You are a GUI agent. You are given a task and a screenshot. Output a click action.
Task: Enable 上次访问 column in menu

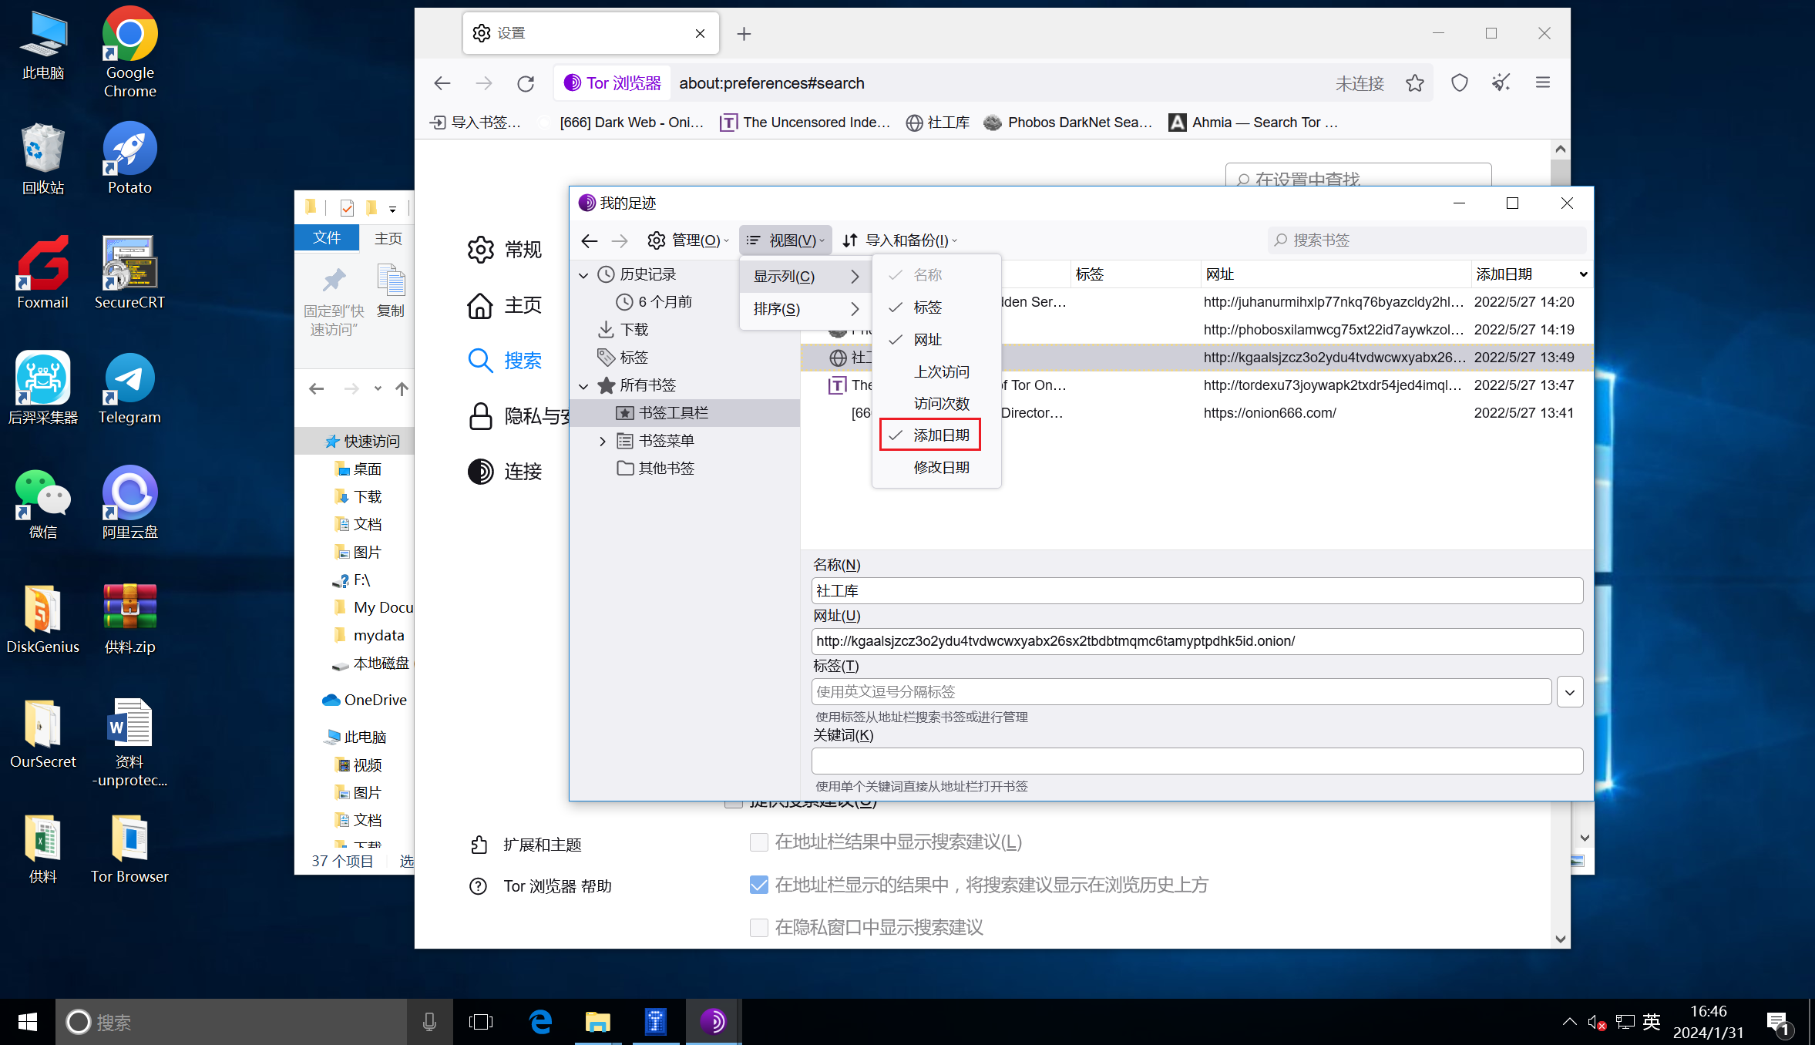[936, 372]
